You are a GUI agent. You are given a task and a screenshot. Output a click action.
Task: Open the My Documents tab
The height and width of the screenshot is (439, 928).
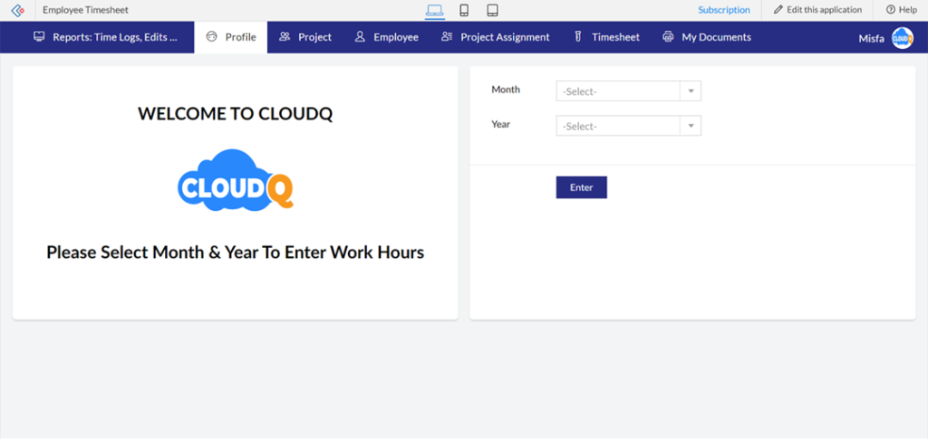[x=707, y=37]
